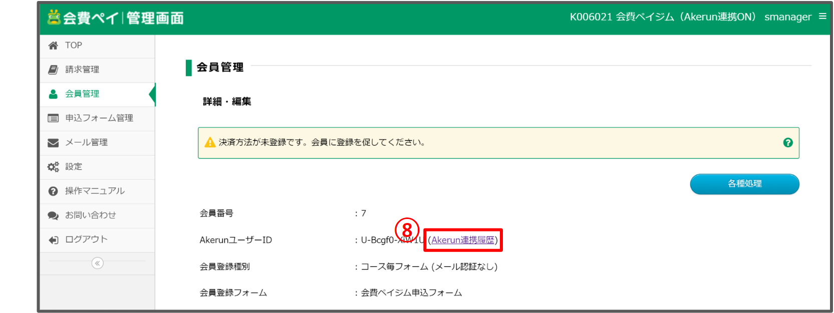Screen dimensions: 834x313
Task: Open the Akerun連携履歴 link
Action: (x=463, y=240)
